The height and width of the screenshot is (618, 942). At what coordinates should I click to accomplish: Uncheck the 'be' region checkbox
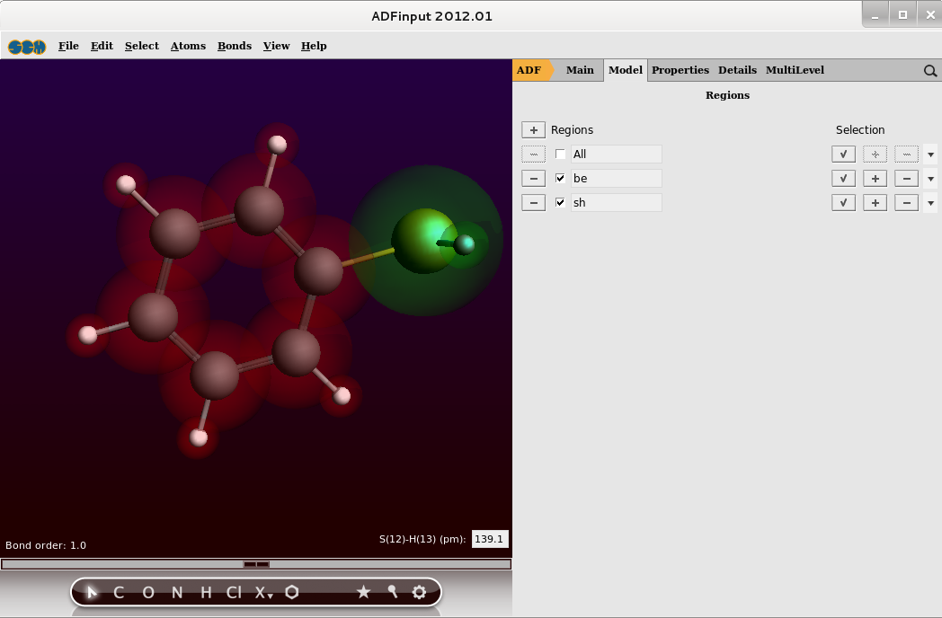point(561,179)
